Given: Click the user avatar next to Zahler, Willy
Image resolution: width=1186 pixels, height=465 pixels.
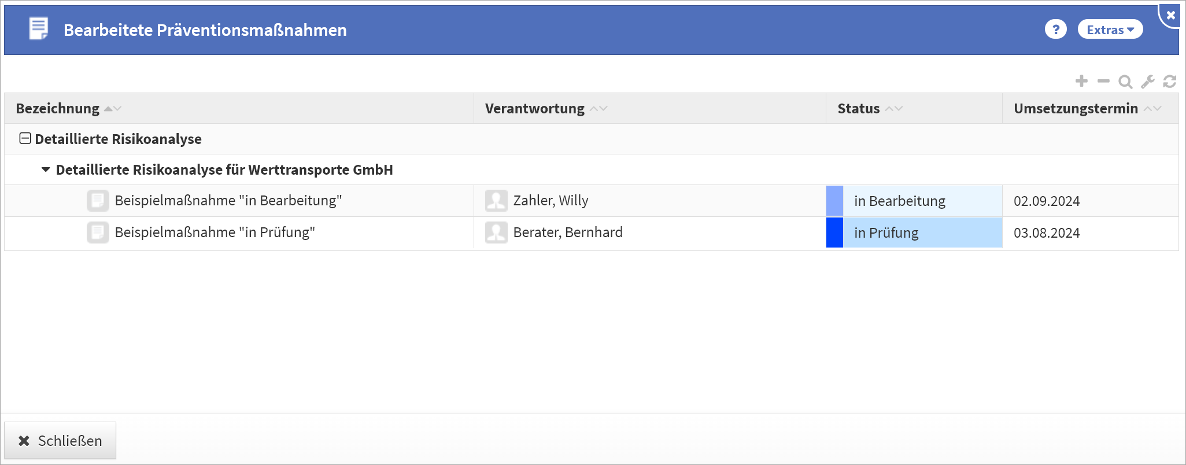Looking at the screenshot, I should tap(496, 201).
